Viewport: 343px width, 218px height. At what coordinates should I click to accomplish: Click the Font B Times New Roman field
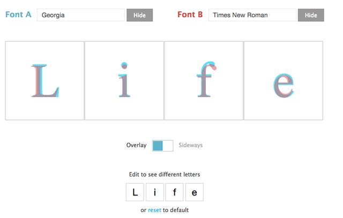[x=252, y=15]
